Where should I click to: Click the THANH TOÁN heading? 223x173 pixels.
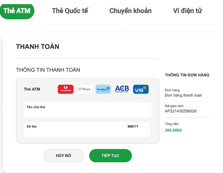click(x=38, y=47)
